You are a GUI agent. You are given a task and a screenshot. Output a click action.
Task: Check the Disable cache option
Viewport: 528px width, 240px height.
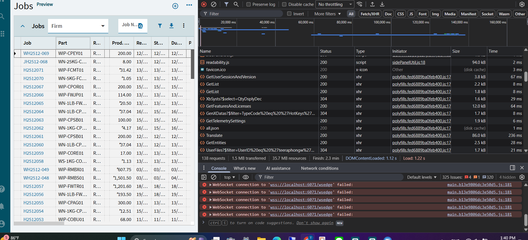284,4
